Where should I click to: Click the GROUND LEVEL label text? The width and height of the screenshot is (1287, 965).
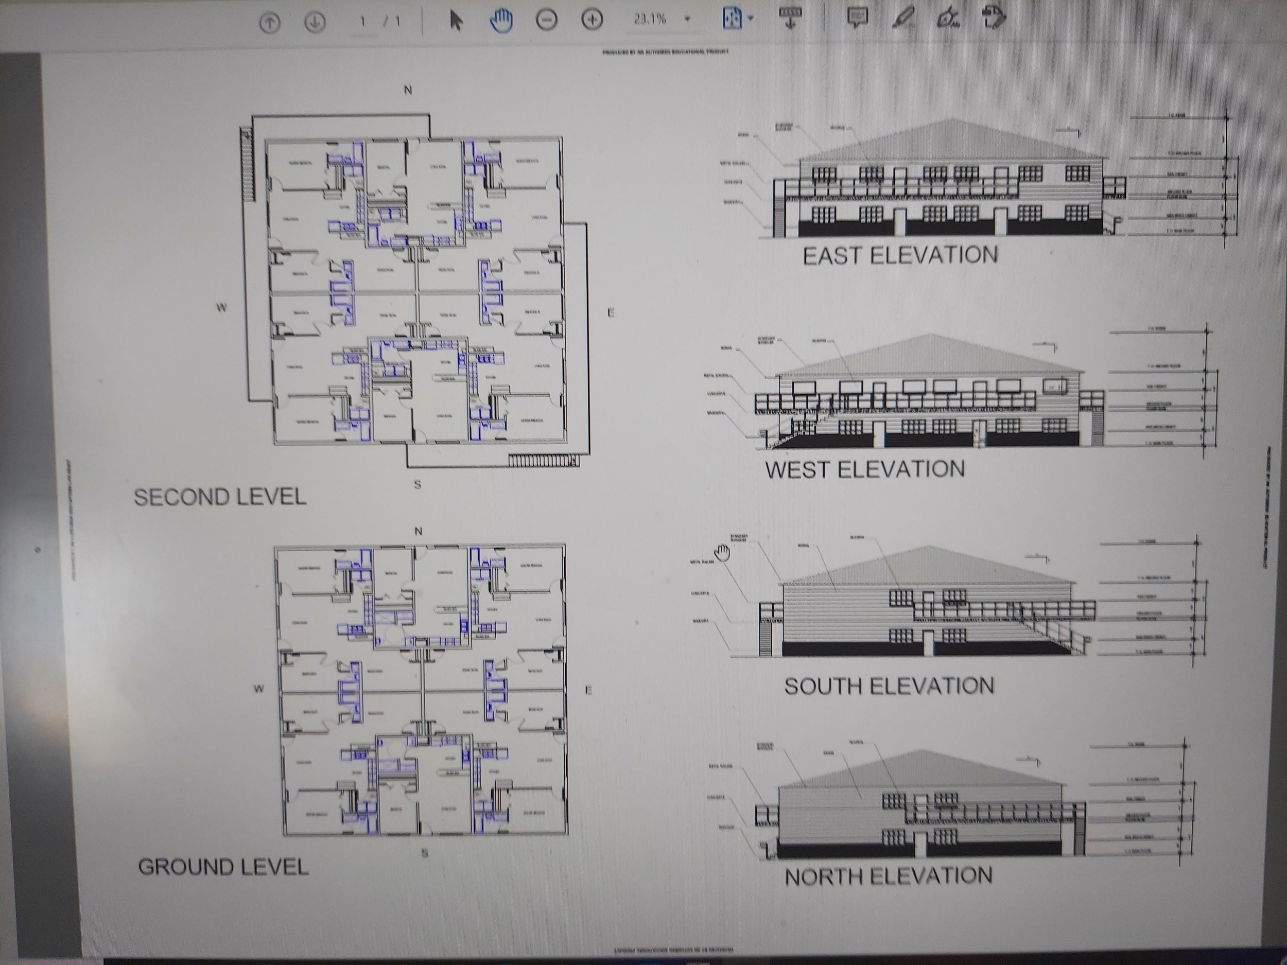tap(223, 867)
